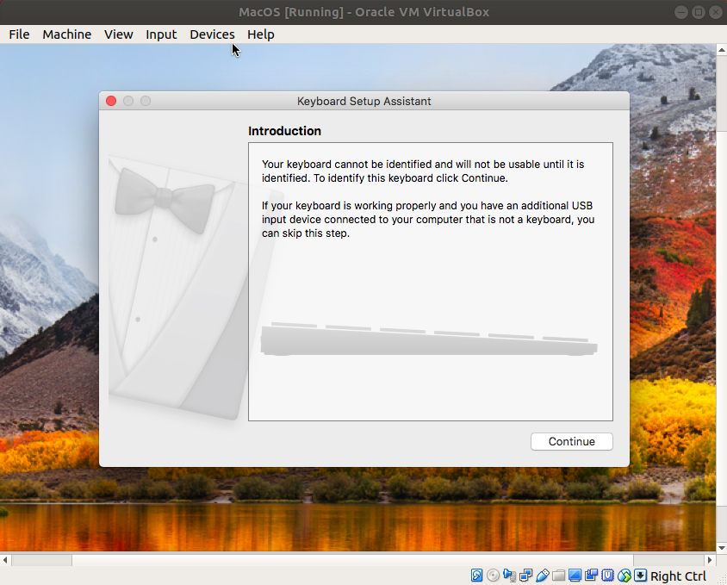Close the Keyboard Setup Assistant with red button
Viewport: 727px width, 585px height.
[x=111, y=101]
